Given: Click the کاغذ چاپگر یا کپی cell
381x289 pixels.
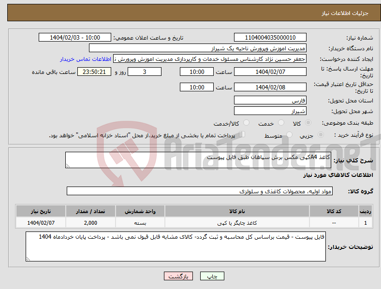Looking at the screenshot, I should [x=237, y=223].
